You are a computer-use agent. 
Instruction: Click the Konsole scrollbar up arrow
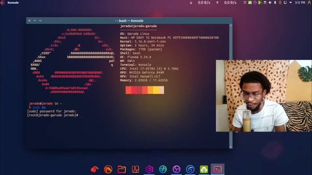231,25
